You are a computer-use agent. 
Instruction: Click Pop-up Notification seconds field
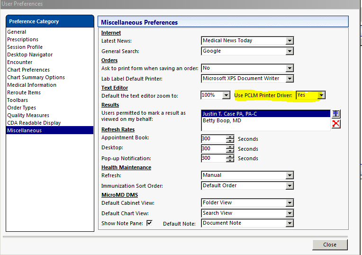coord(214,158)
